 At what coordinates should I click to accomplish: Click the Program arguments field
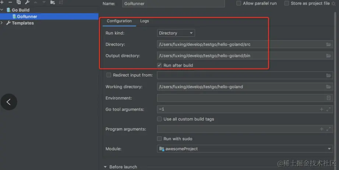click(x=245, y=129)
